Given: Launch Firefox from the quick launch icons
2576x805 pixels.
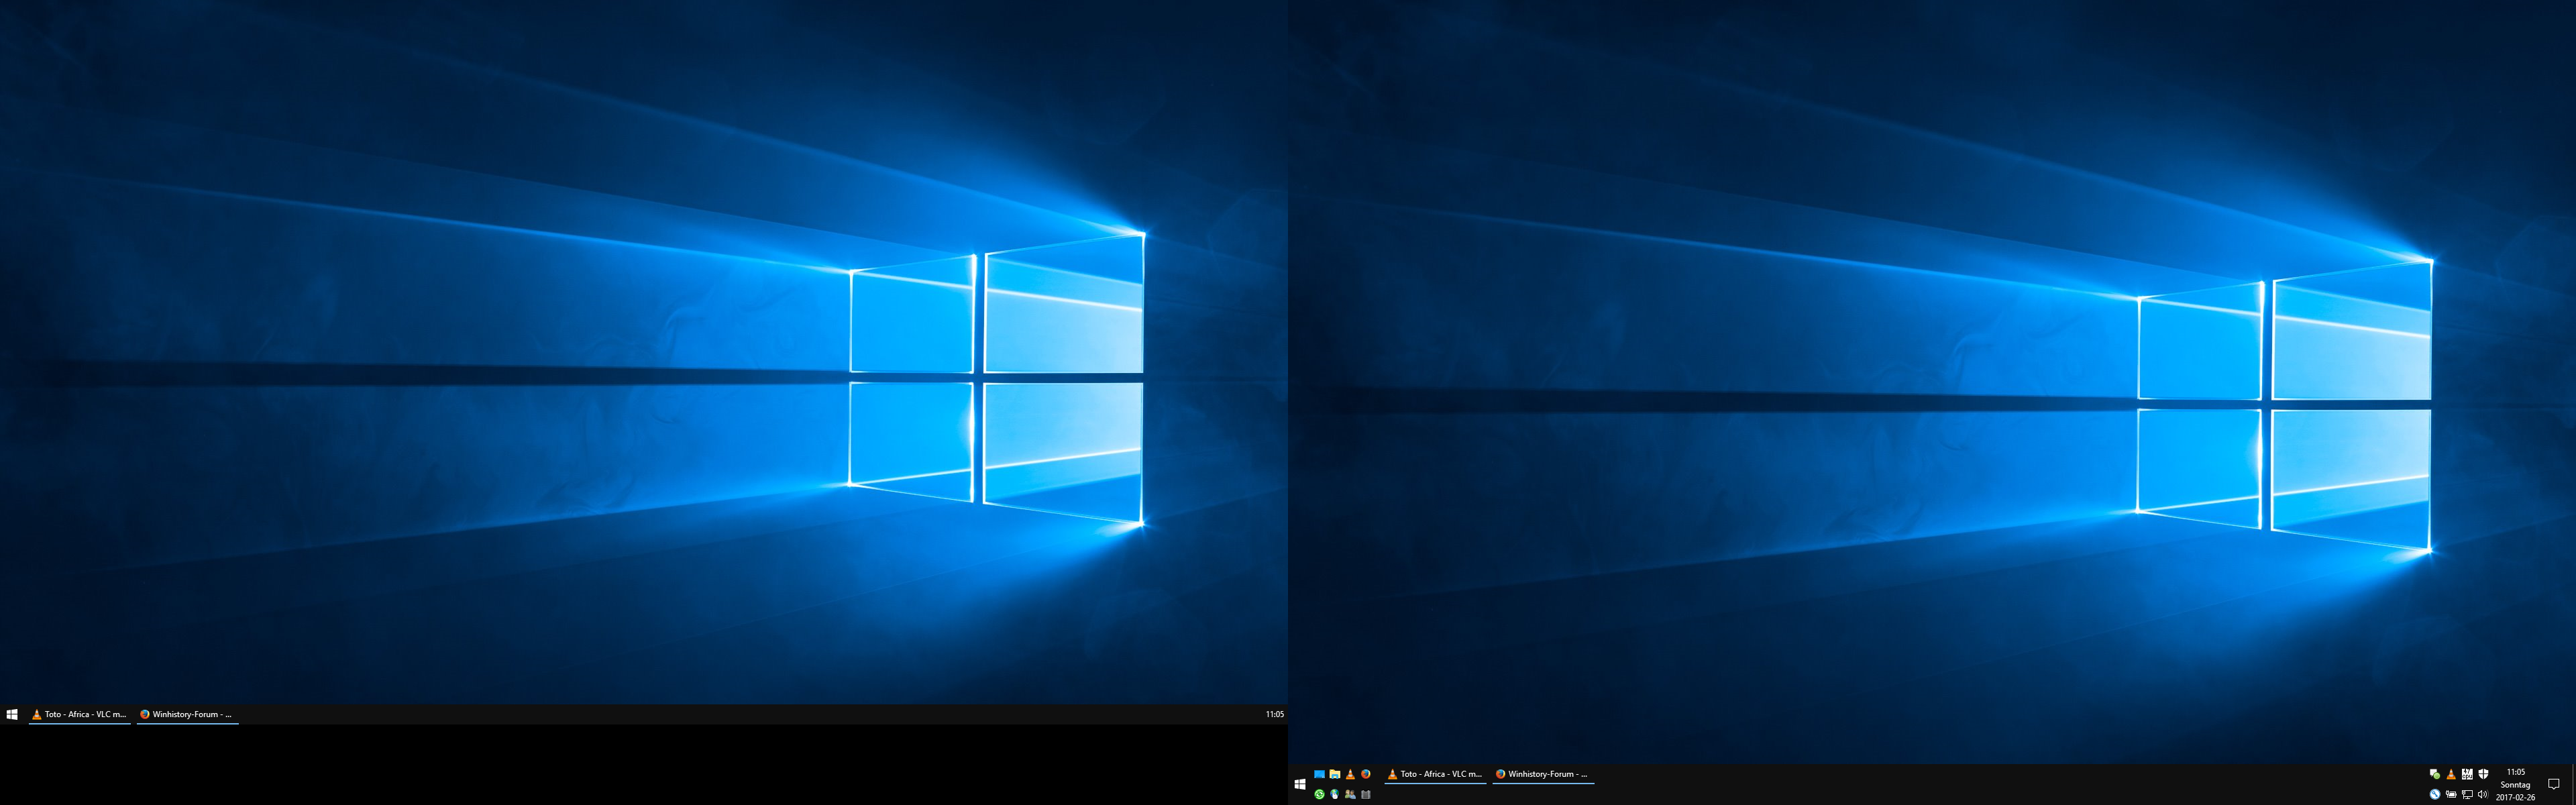Looking at the screenshot, I should pos(1366,774).
